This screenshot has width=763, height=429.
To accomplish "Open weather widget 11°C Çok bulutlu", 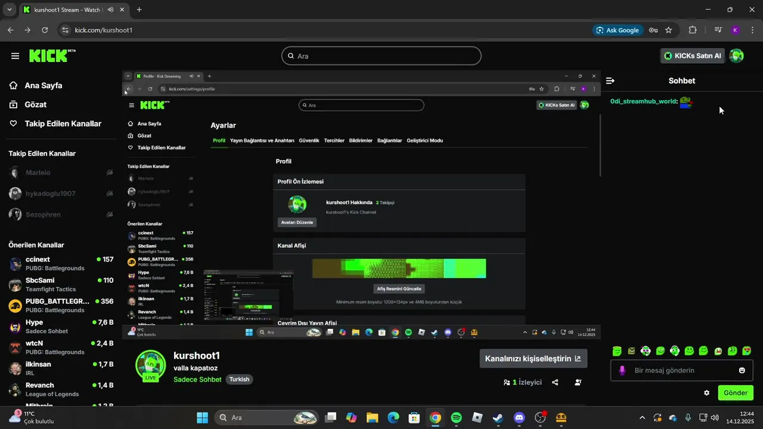I will [31, 417].
